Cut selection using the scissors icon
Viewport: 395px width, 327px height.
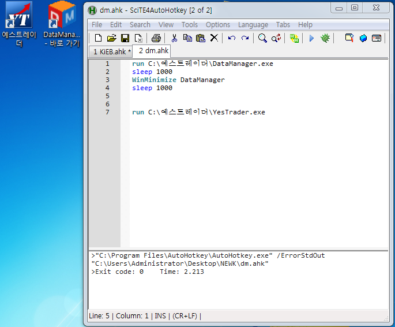click(174, 38)
